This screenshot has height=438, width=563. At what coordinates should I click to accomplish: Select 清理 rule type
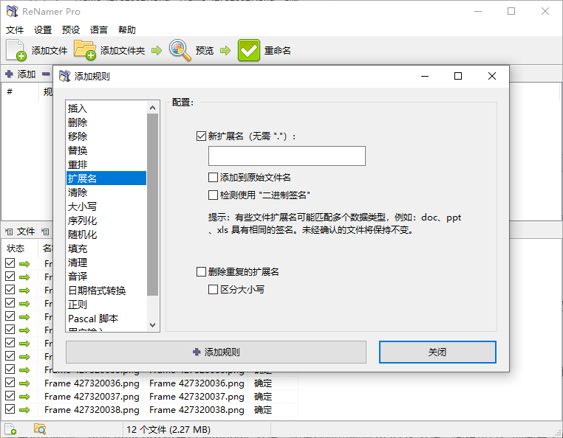point(106,263)
